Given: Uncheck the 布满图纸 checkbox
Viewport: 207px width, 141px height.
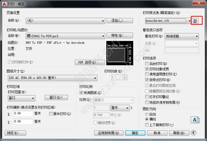Looking at the screenshot, I should [x=81, y=93].
